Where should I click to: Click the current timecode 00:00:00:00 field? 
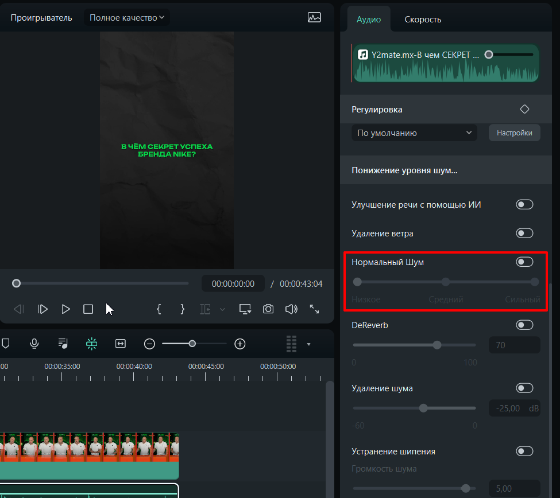tap(233, 283)
